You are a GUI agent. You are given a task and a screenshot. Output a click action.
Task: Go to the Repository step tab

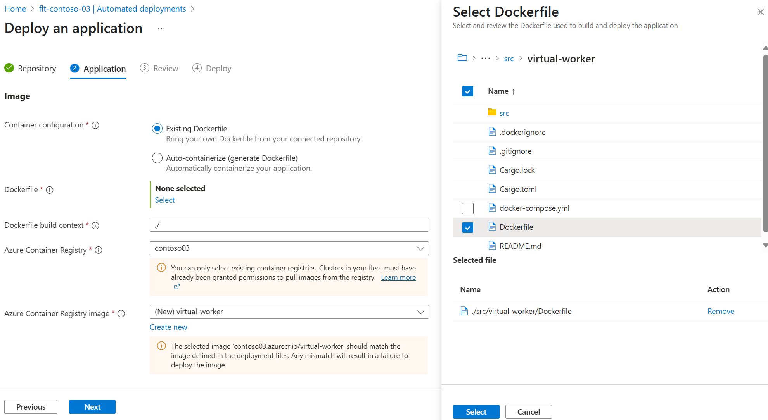tap(31, 69)
